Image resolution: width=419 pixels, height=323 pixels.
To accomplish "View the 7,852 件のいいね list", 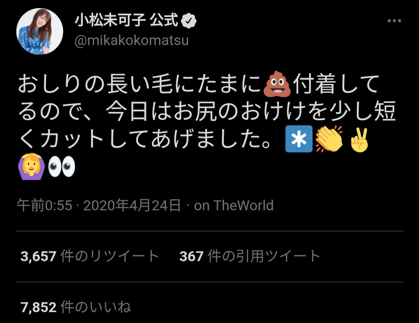I will coord(76,307).
